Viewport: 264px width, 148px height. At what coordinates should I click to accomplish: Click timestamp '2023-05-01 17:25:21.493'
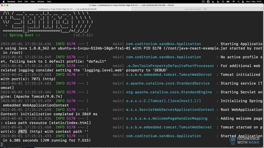(26, 136)
